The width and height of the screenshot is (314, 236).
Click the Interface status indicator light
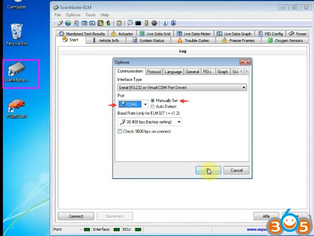(116, 229)
